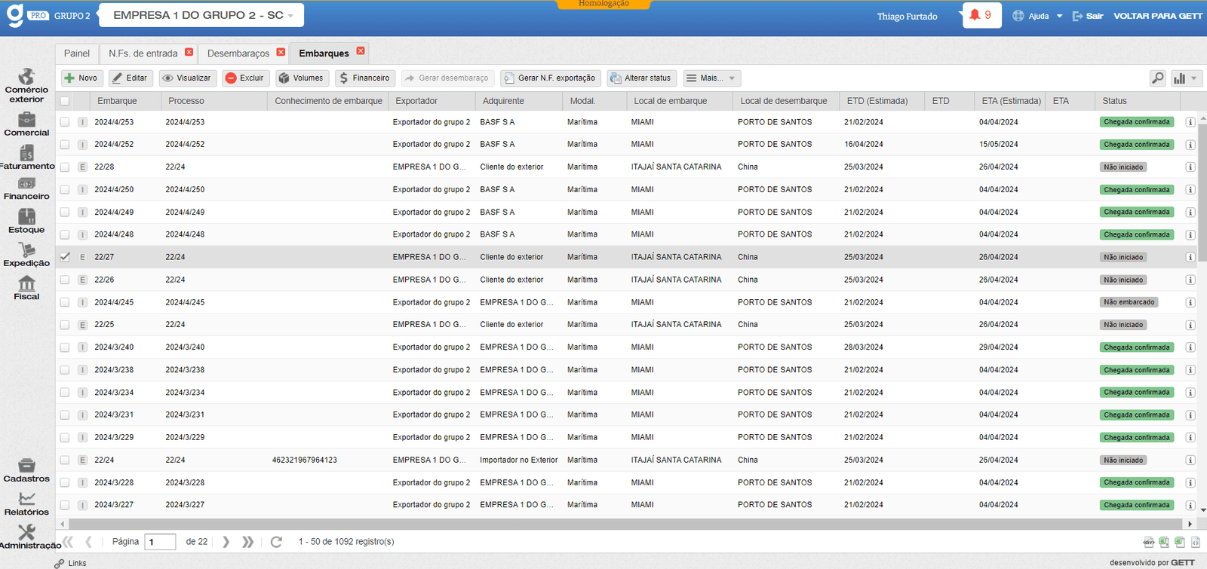This screenshot has width=1207, height=569.
Task: Select checkbox for embarque 2024/4/252
Action: (x=65, y=145)
